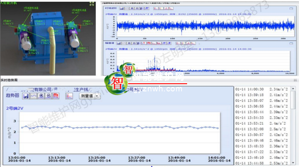
Task: Enable the crosshair cursor icon in trend toolbar
Action: [x=69, y=96]
